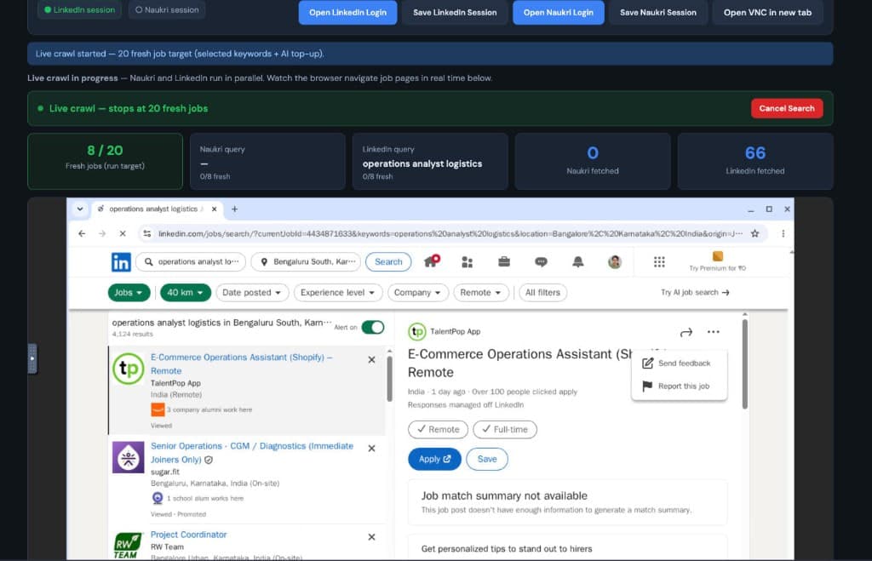Open LinkedIn Home icon with notification badge
The image size is (872, 561).
432,261
